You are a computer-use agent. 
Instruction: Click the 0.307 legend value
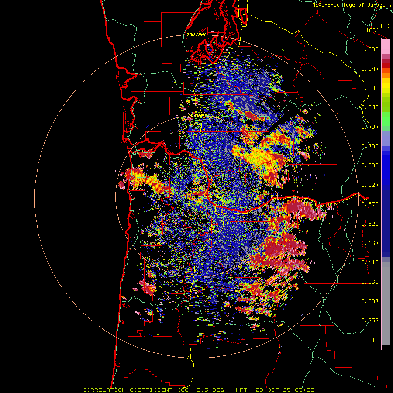pos(370,301)
